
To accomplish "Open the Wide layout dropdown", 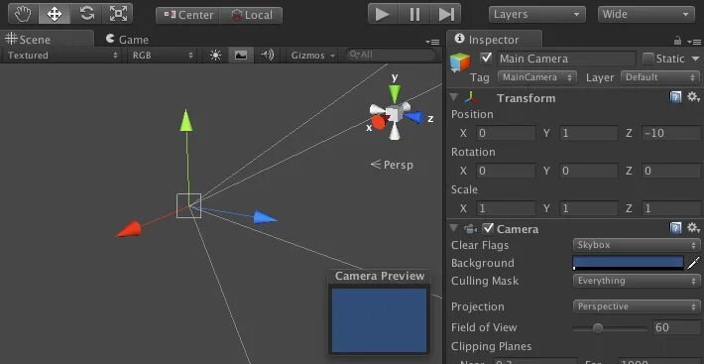I will (646, 14).
